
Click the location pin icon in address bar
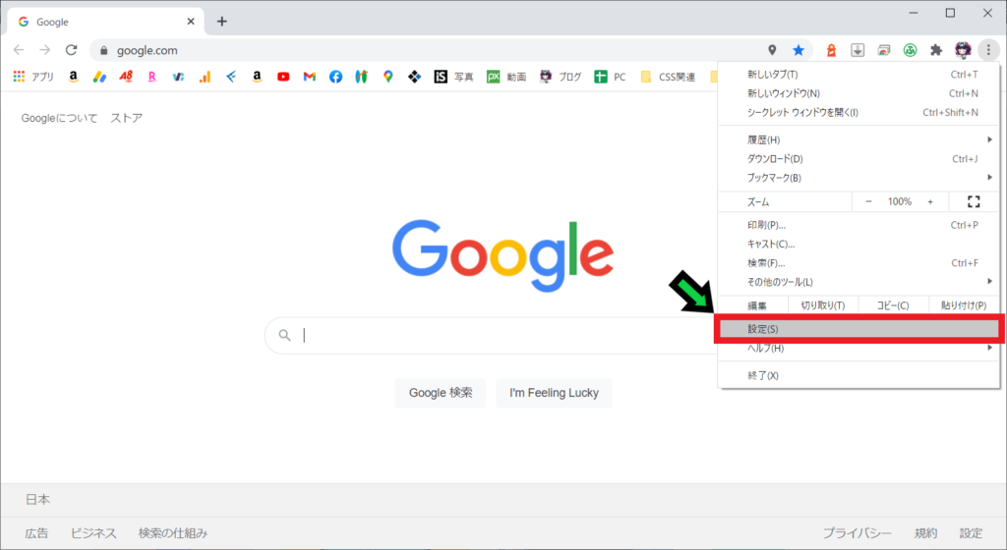772,50
